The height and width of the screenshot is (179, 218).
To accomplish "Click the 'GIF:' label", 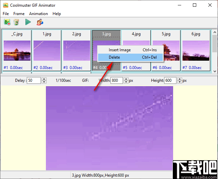I will [85, 80].
